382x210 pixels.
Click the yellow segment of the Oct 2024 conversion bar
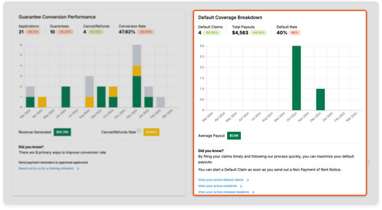tap(113, 92)
